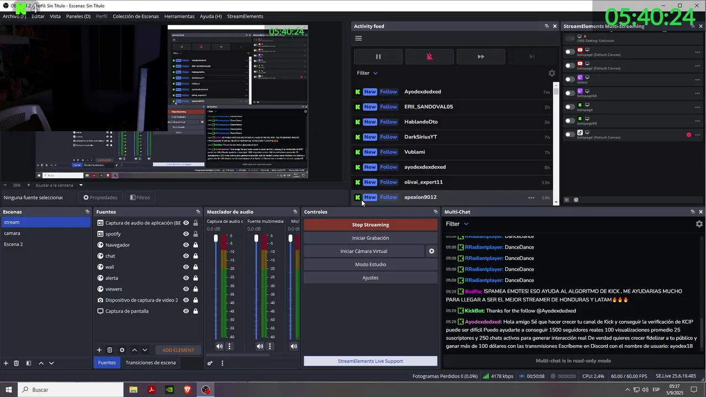Open the Activity feed hamburger menu

359,38
